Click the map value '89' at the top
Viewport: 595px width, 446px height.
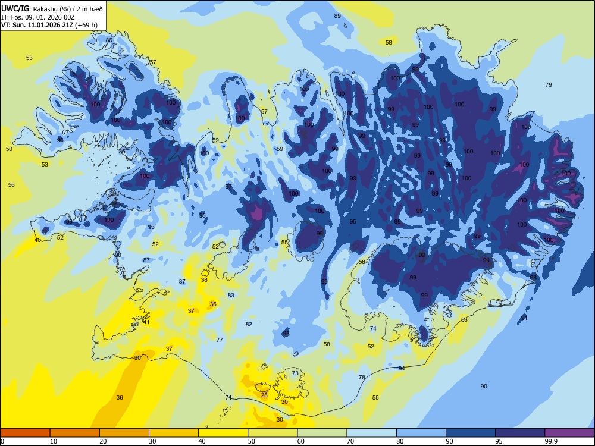[x=337, y=16]
